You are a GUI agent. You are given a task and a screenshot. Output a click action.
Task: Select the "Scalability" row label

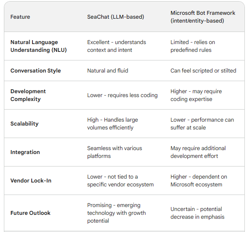(24, 124)
